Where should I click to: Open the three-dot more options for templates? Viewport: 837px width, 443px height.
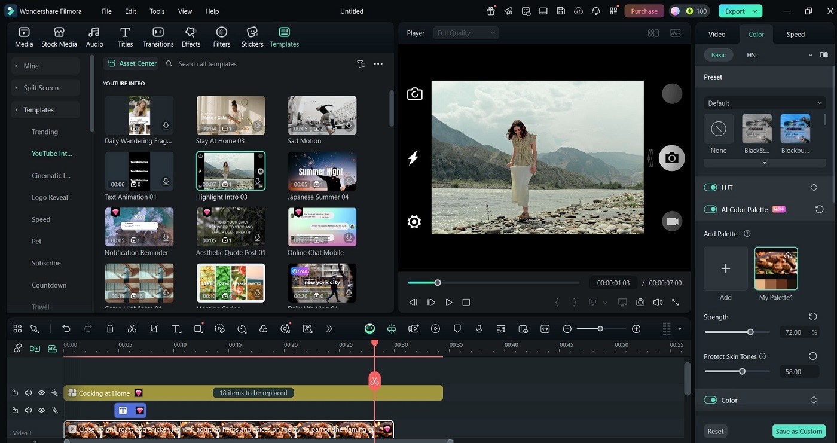[378, 64]
